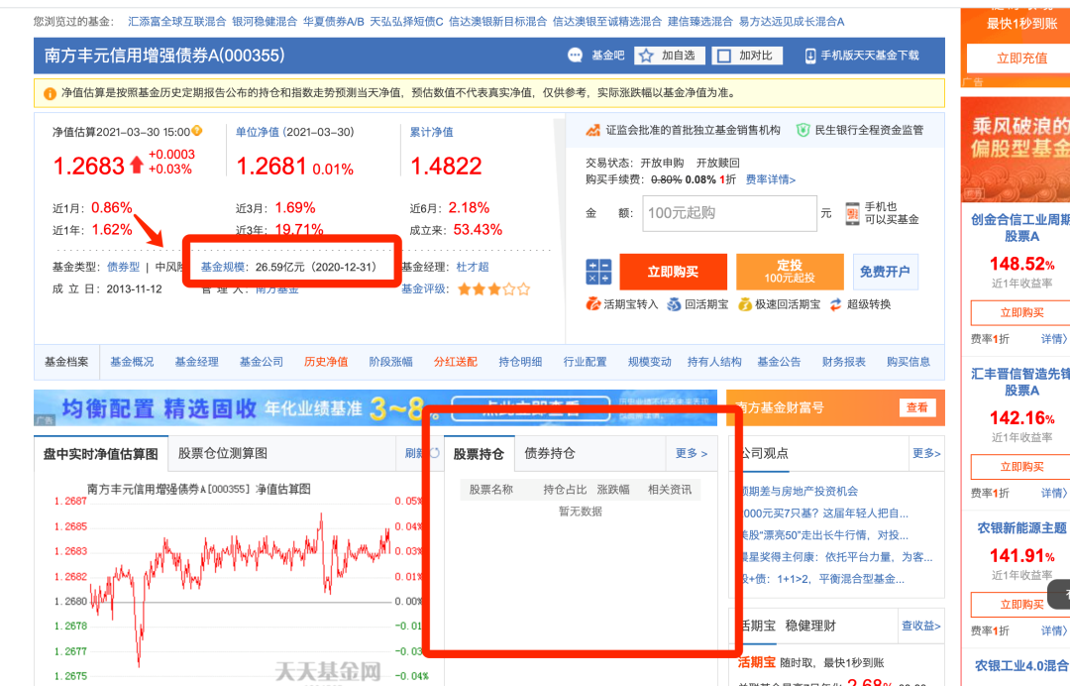Open the 持有人结构 tab
This screenshot has height=686, width=1070.
pyautogui.click(x=714, y=362)
